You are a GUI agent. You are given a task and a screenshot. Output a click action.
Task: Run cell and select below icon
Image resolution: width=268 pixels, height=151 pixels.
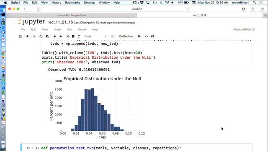tap(67, 36)
